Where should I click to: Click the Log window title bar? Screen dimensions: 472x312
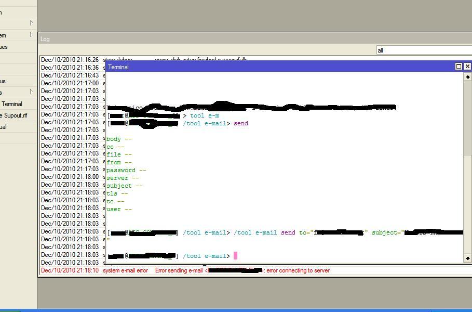(x=255, y=39)
